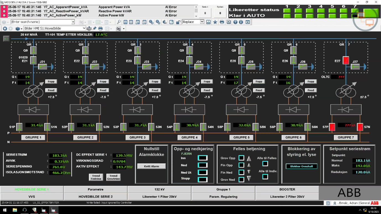Image resolution: width=381 pixels, height=214 pixels.
Task: Toggle the Alle til Felles checkbox
Action: pos(265,164)
